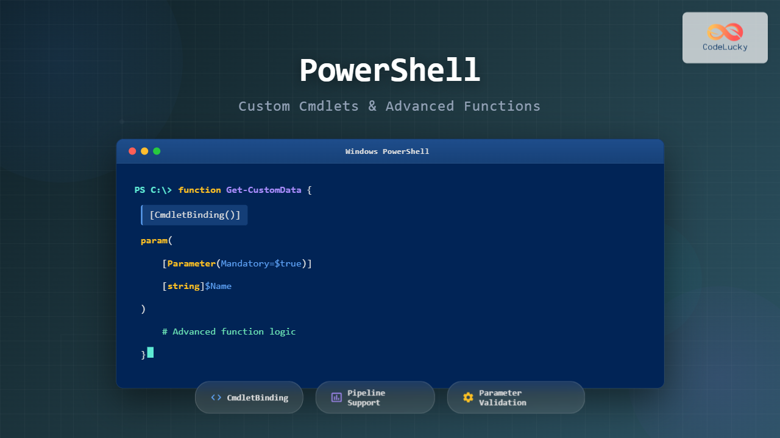This screenshot has width=780, height=438.
Task: Click the Get-CustomData function name
Action: (x=263, y=190)
